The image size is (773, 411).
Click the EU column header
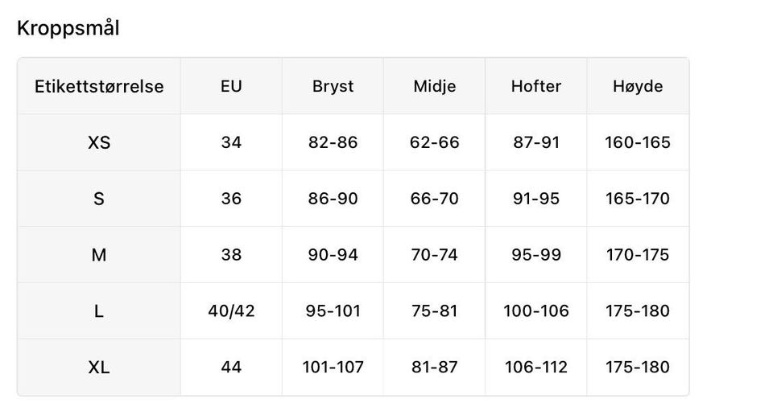click(231, 86)
